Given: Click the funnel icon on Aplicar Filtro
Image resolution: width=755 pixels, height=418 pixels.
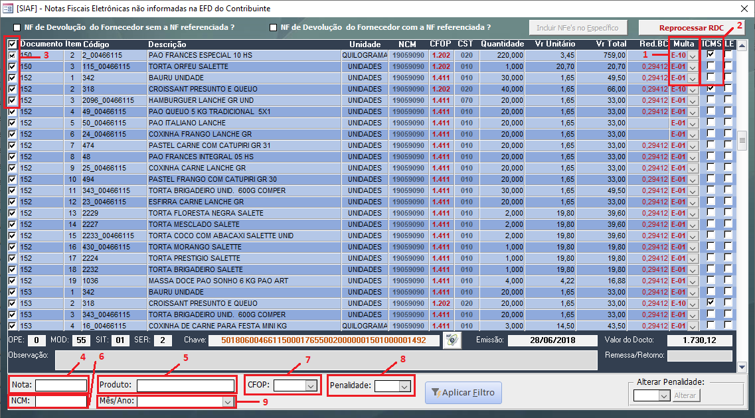Looking at the screenshot, I should pyautogui.click(x=435, y=393).
